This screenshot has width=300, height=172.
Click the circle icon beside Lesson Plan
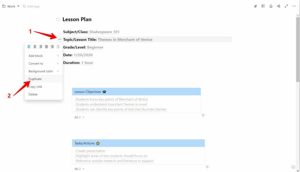58,19
